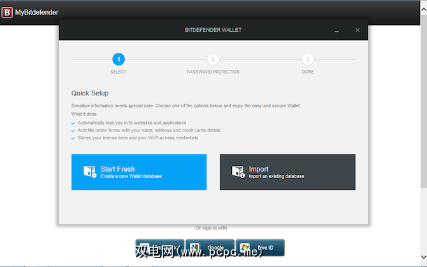Choose Start Fresh to create new Wallet

click(x=139, y=172)
